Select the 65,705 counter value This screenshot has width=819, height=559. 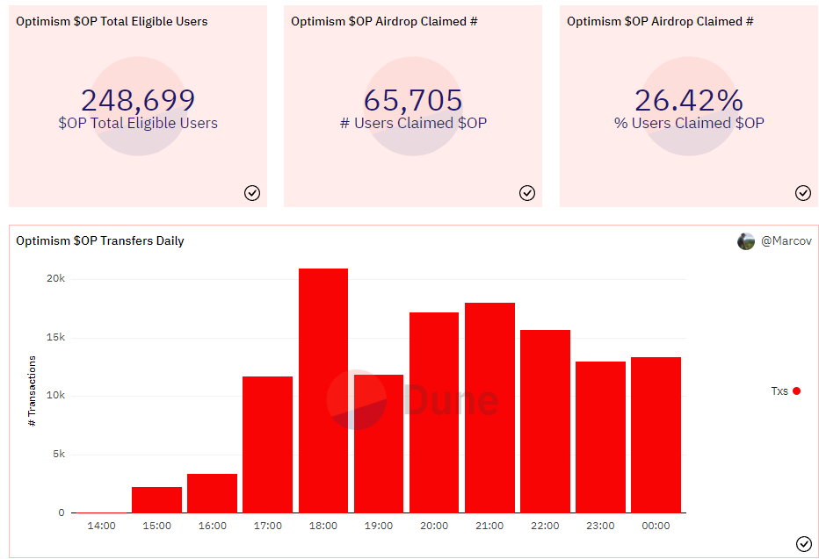[413, 99]
